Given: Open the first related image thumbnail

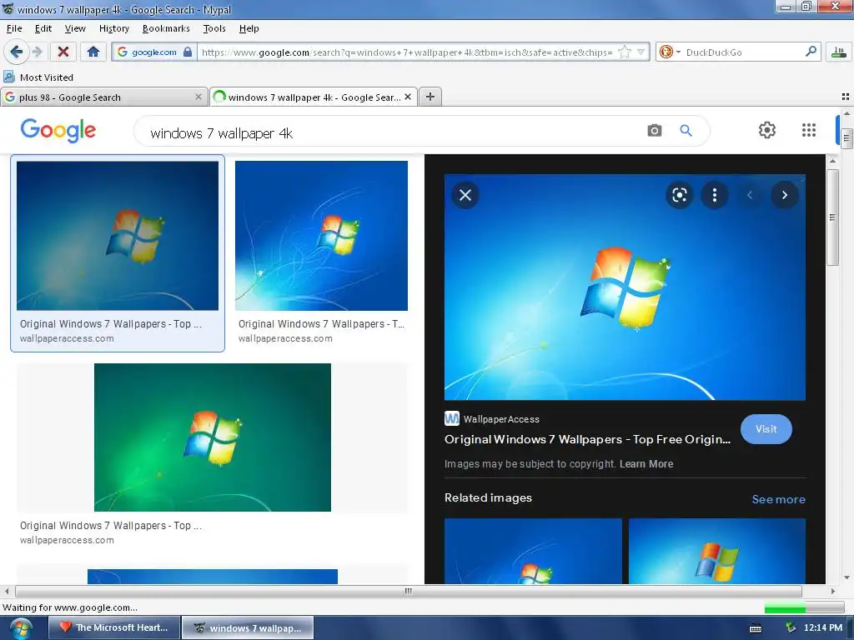Looking at the screenshot, I should pos(533,551).
